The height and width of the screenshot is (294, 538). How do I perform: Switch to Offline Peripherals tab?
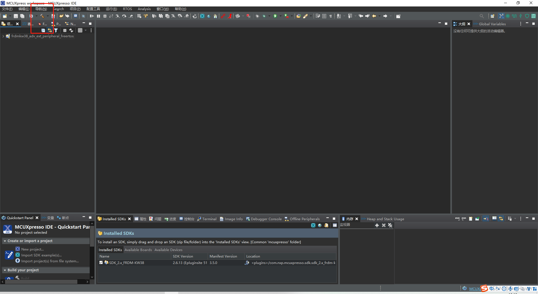pyautogui.click(x=302, y=219)
